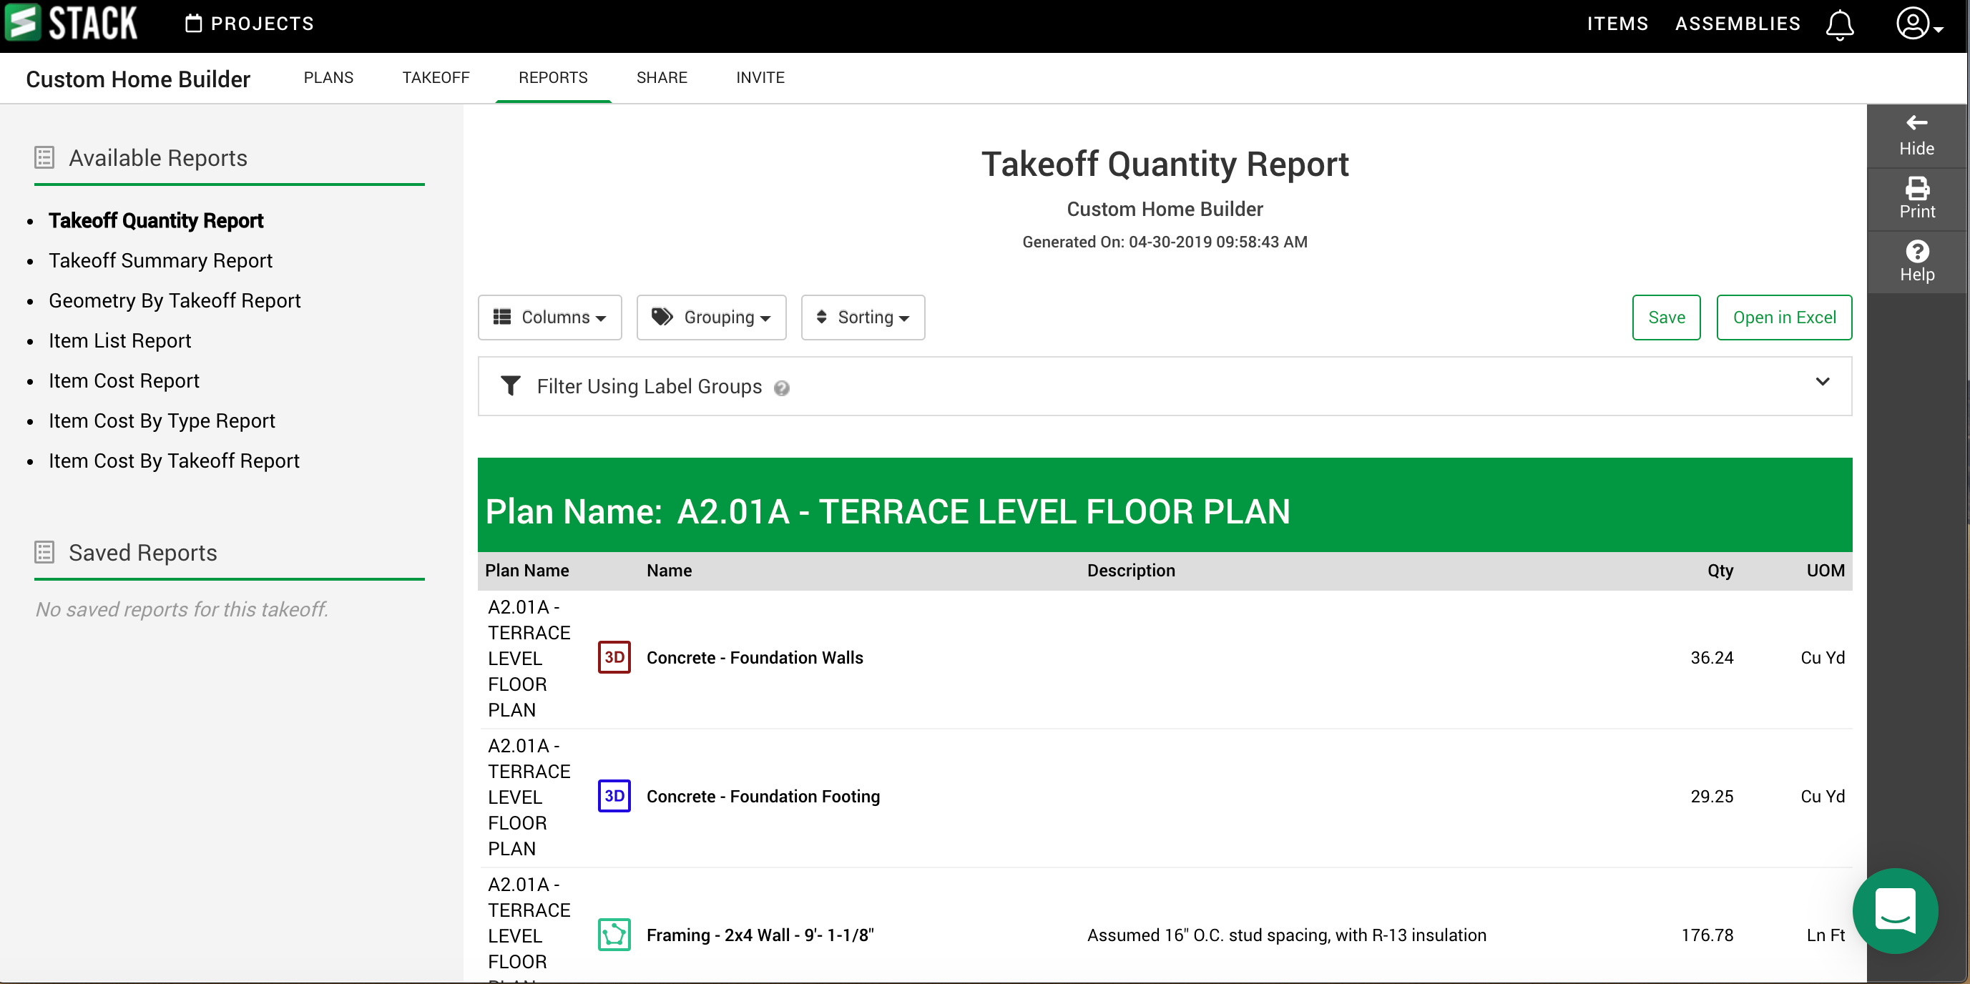This screenshot has height=984, width=1970.
Task: Open the chat messenger bubble
Action: 1894,910
